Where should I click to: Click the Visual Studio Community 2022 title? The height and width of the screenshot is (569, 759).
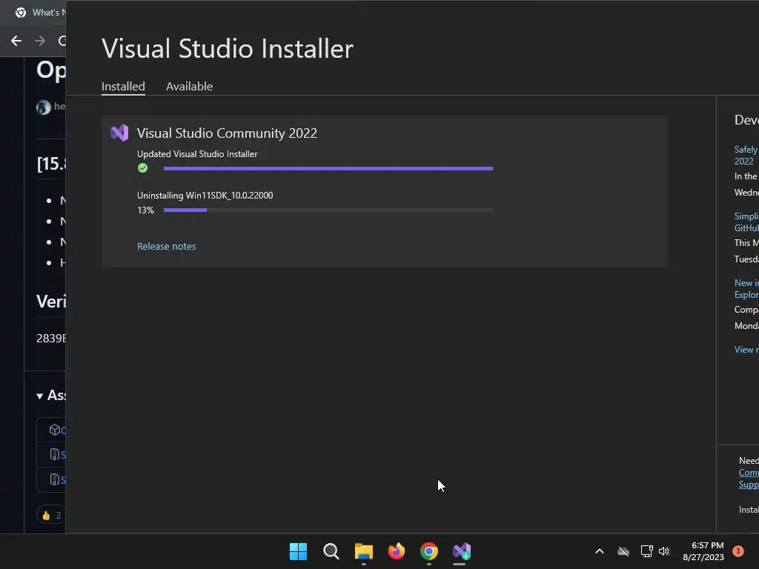(x=227, y=133)
